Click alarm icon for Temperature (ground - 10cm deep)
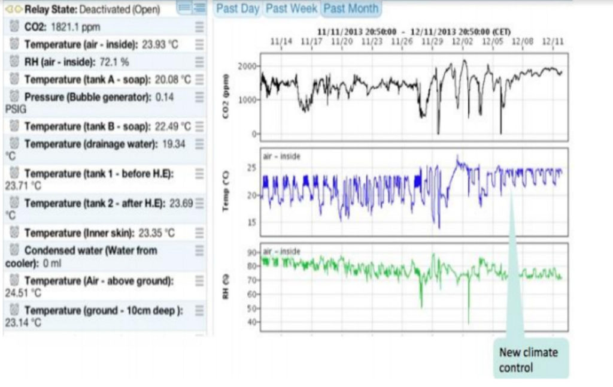 tap(14, 311)
